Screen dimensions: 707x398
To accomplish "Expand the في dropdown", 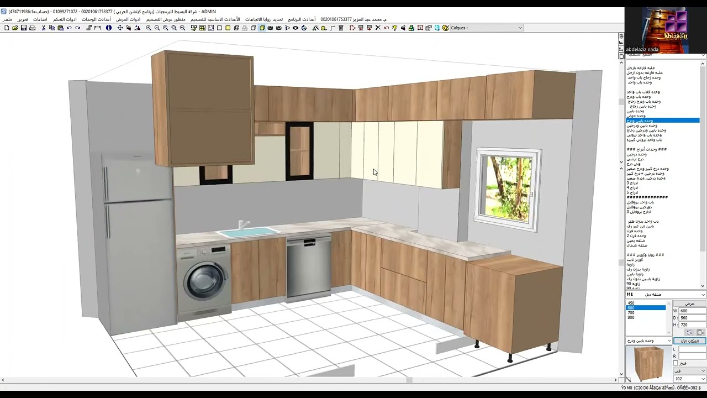I will [690, 371].
